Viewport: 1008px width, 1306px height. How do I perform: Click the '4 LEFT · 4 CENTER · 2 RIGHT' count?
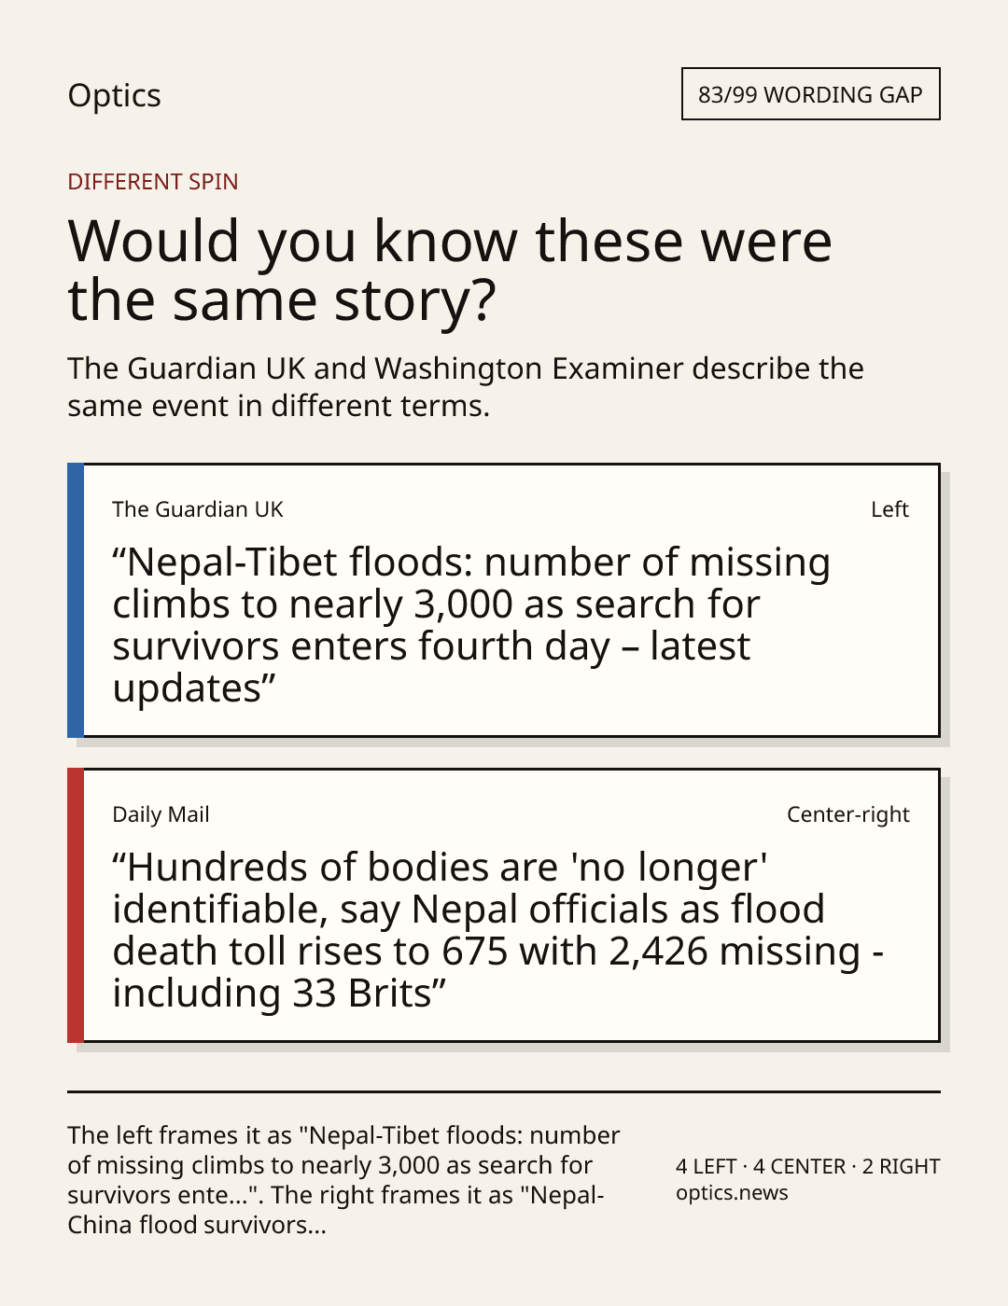[808, 1166]
